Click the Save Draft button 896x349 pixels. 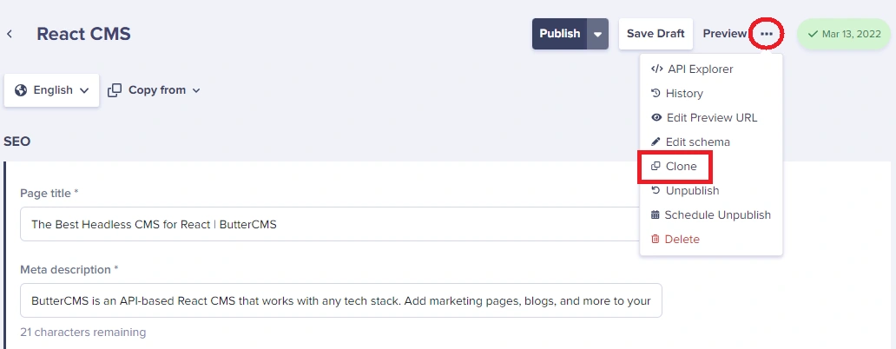pyautogui.click(x=656, y=34)
